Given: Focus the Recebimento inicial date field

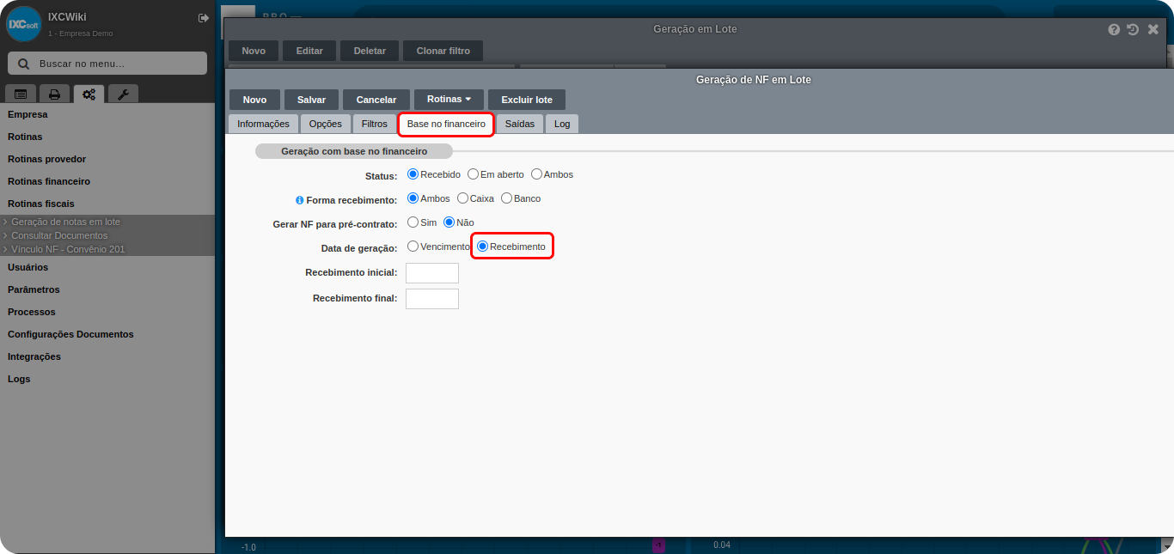Looking at the screenshot, I should [x=432, y=273].
